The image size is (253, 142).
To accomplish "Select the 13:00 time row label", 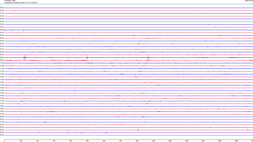I will pos(2,79).
